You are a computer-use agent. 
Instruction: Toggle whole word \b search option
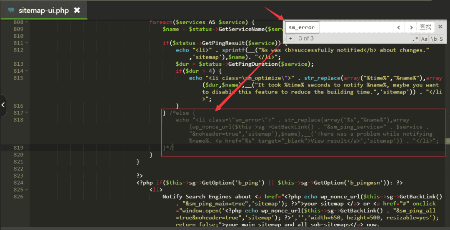(x=434, y=39)
